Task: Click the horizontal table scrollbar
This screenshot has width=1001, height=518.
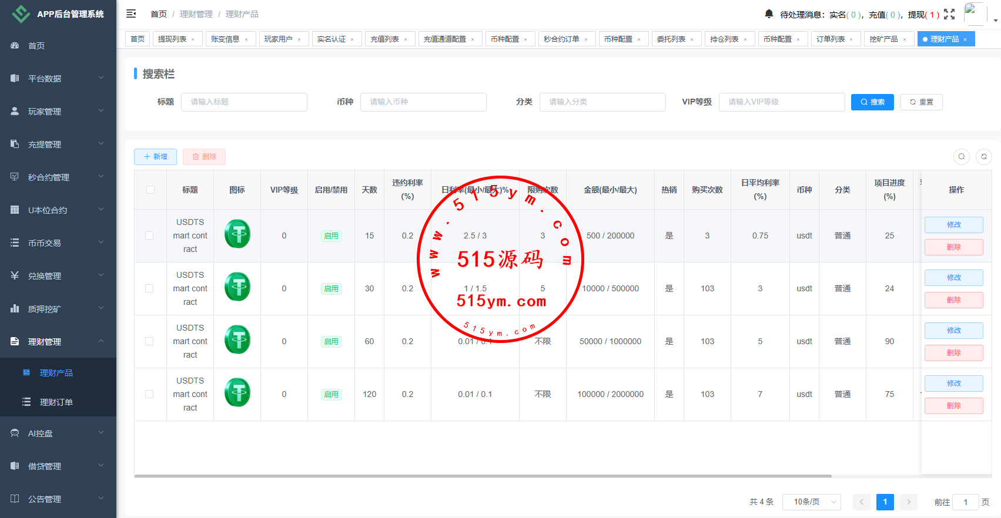Action: pos(482,476)
